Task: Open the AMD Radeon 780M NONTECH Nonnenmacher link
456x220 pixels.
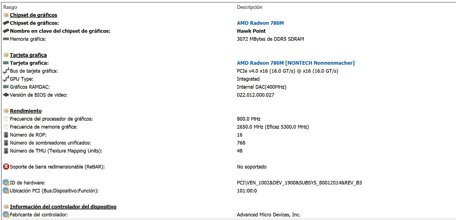Action: 295,63
